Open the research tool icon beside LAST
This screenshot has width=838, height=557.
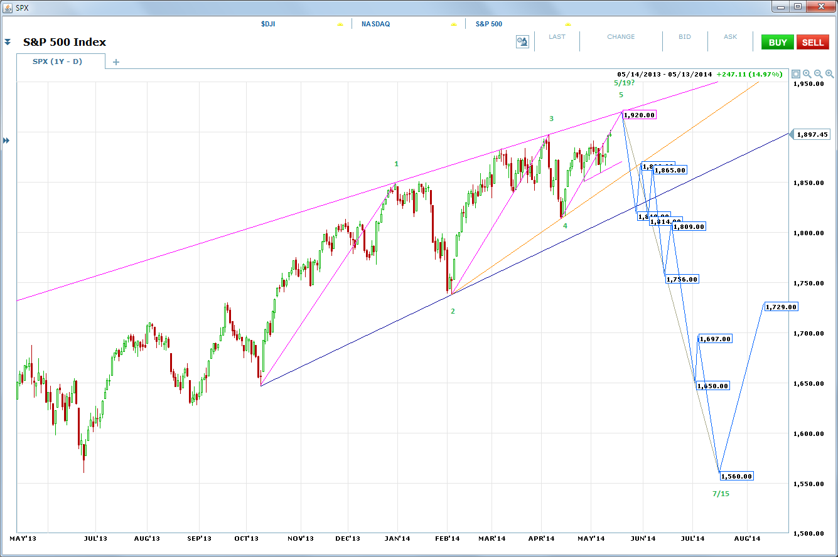[x=522, y=42]
